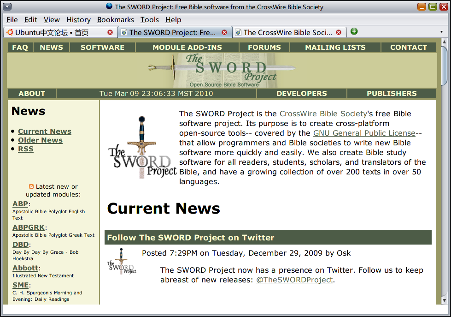Click 'Apostolic Bible Polyglot Greek Text' description
This screenshot has height=317, width=451.
click(x=53, y=235)
